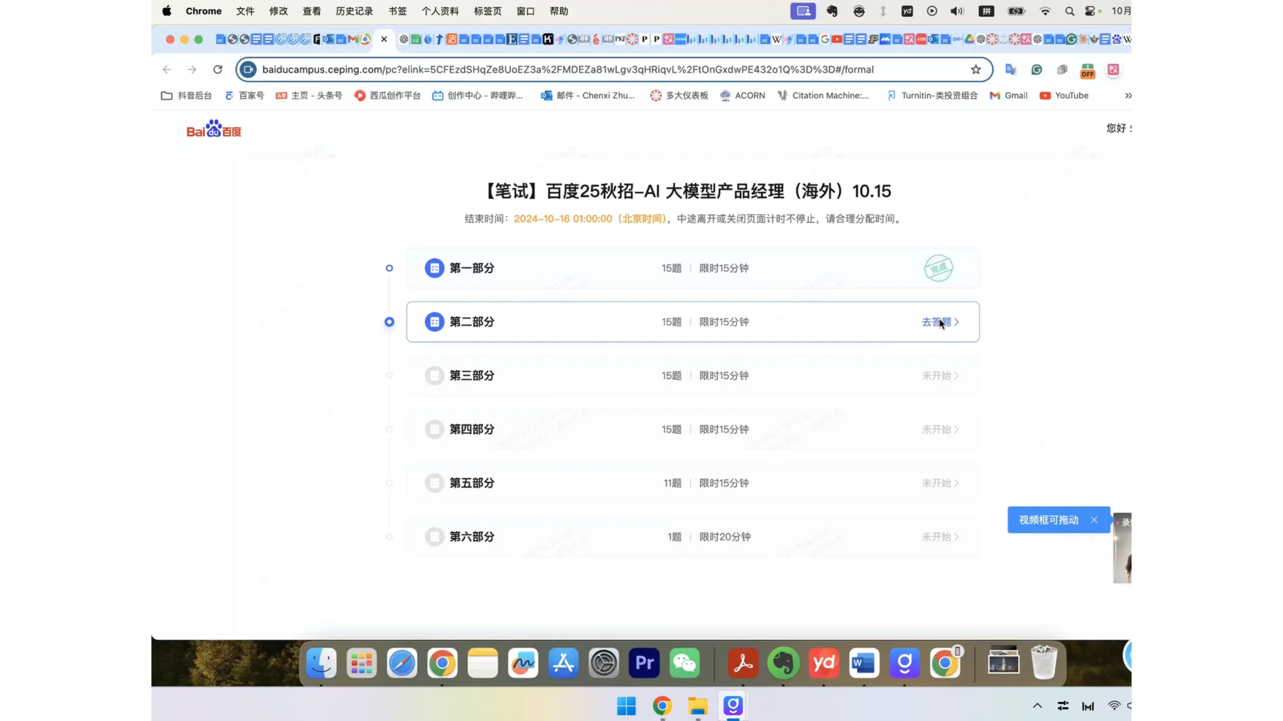This screenshot has height=721, width=1283.
Task: Reload the page with the refresh icon
Action: 218,69
